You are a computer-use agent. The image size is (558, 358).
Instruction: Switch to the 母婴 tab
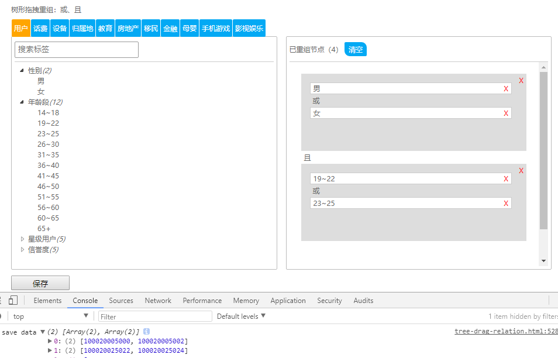(190, 28)
